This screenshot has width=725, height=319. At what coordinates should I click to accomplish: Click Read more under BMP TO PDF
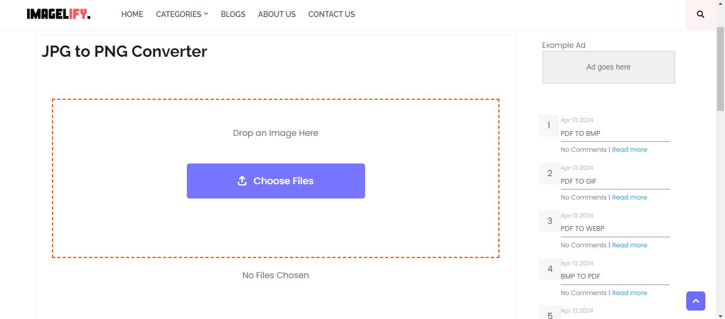click(x=629, y=292)
